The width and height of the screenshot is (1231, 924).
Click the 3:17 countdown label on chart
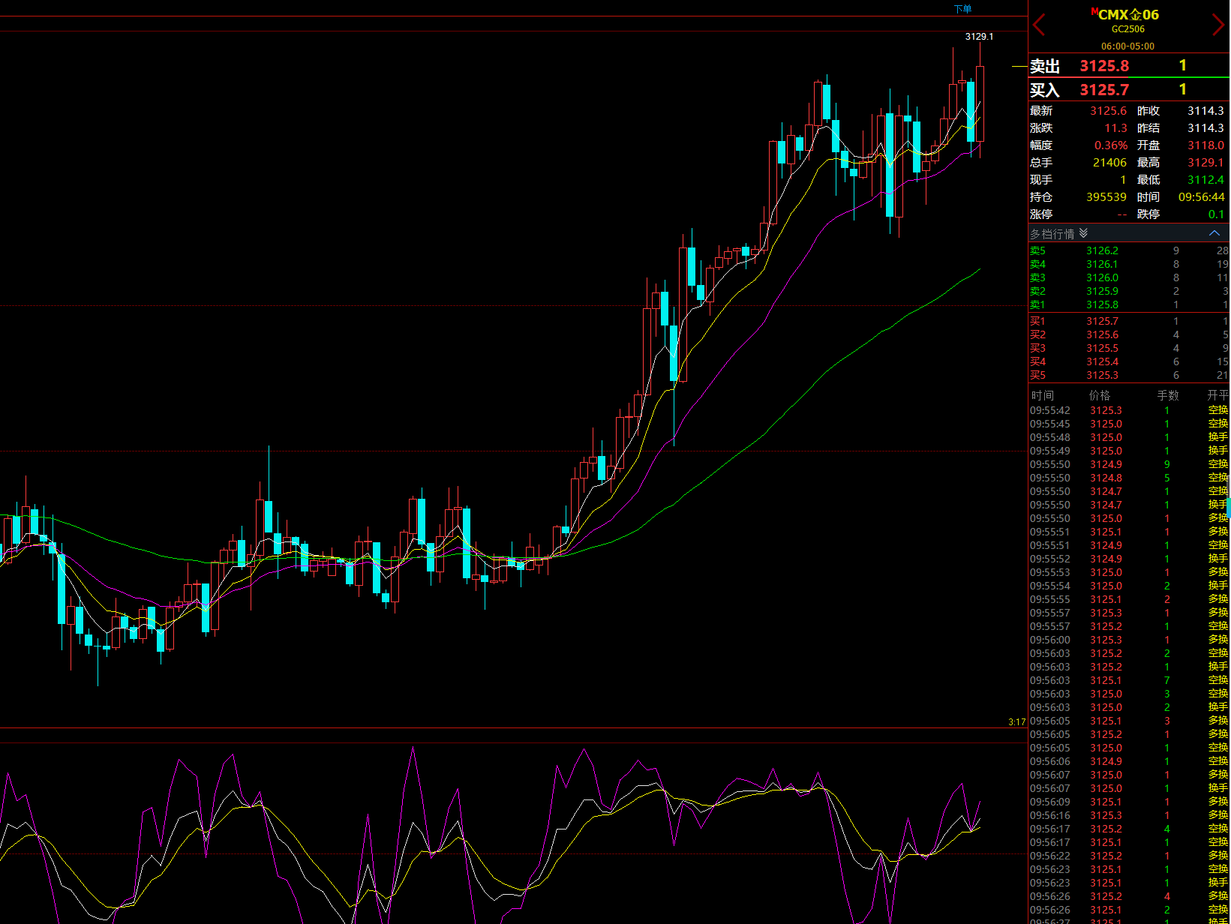pyautogui.click(x=1016, y=722)
